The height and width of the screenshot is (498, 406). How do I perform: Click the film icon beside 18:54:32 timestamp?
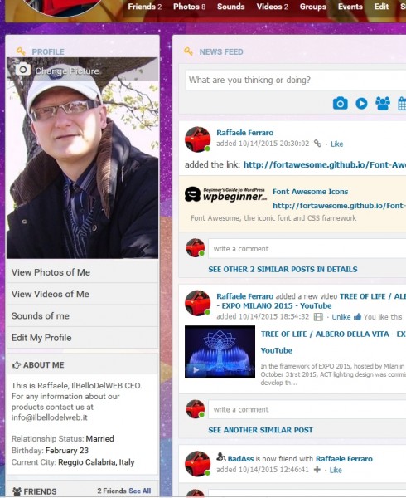click(318, 317)
